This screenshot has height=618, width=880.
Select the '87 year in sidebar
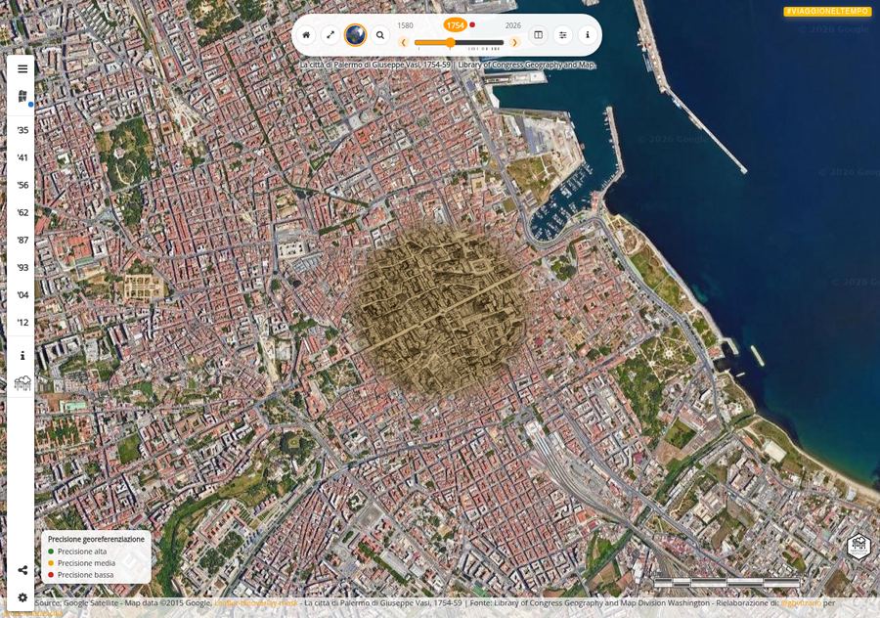point(22,241)
